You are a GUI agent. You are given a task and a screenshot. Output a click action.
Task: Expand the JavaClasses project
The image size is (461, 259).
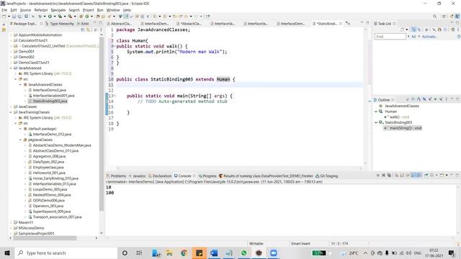(11, 106)
